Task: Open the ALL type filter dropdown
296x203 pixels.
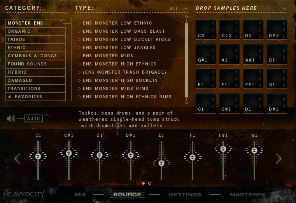Action: [x=179, y=9]
